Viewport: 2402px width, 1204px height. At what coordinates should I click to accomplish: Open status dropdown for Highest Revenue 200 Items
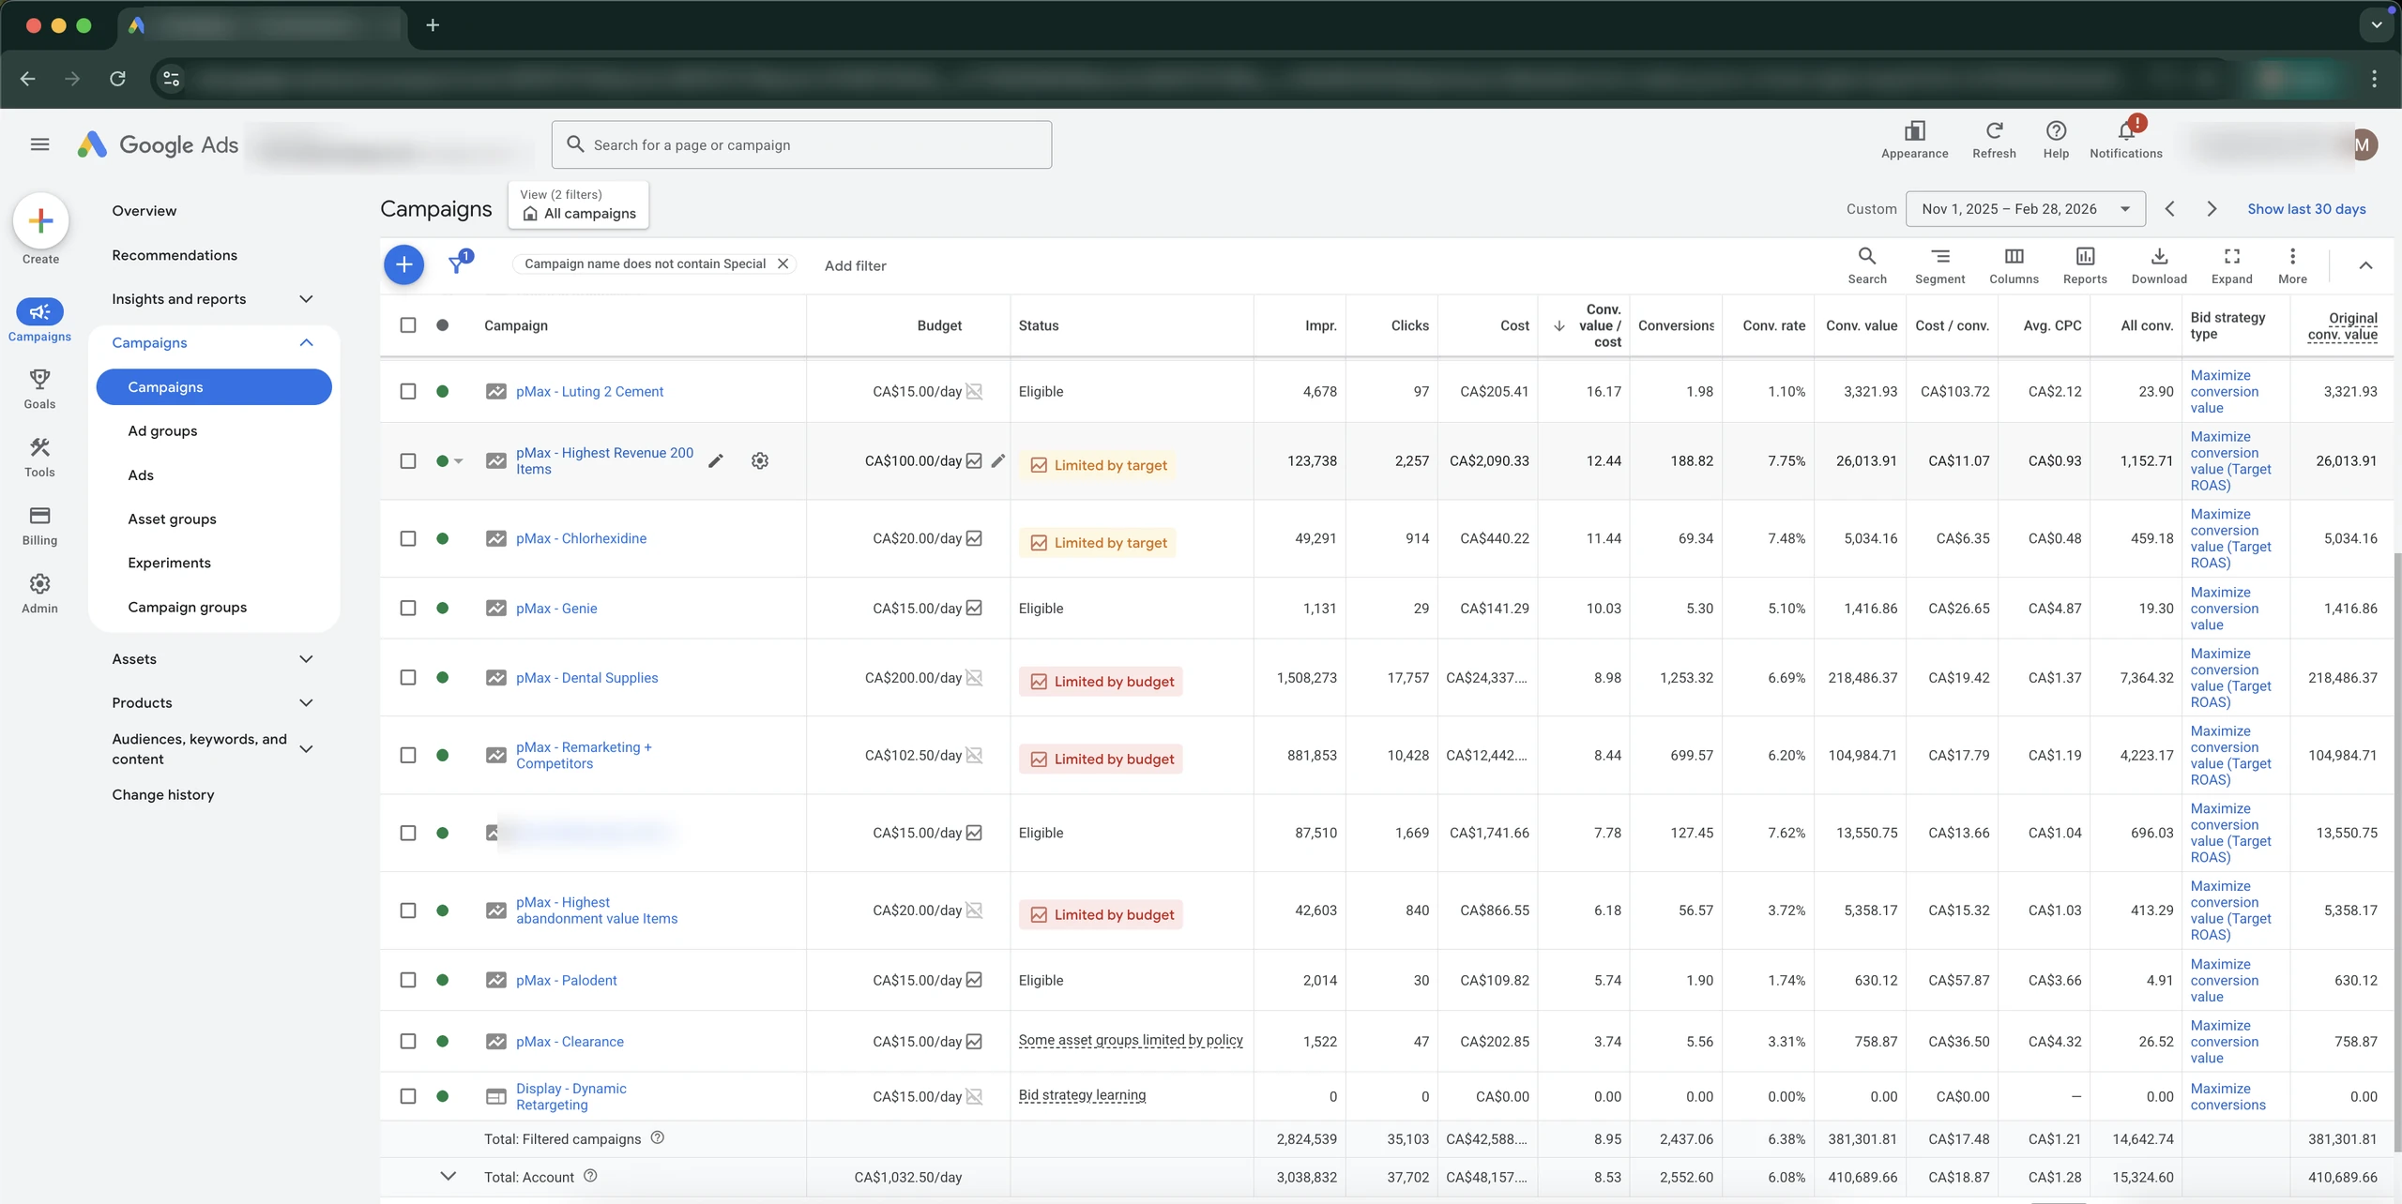pos(459,460)
